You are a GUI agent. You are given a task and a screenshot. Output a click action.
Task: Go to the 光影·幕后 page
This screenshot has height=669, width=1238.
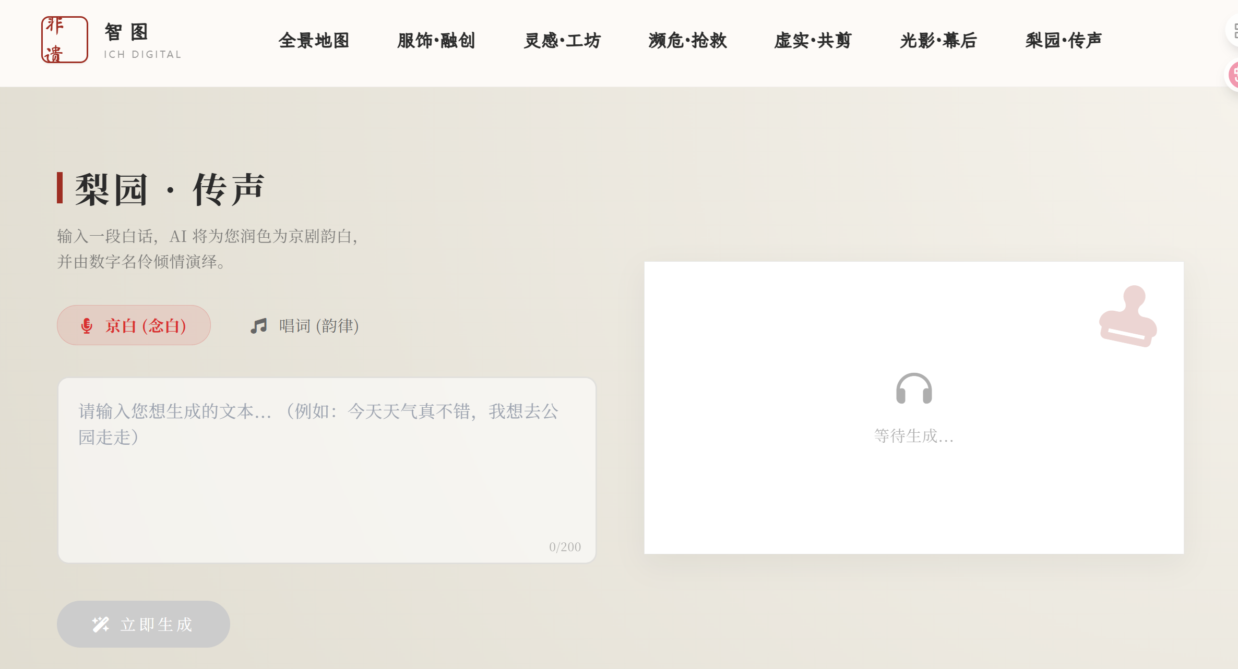point(938,41)
